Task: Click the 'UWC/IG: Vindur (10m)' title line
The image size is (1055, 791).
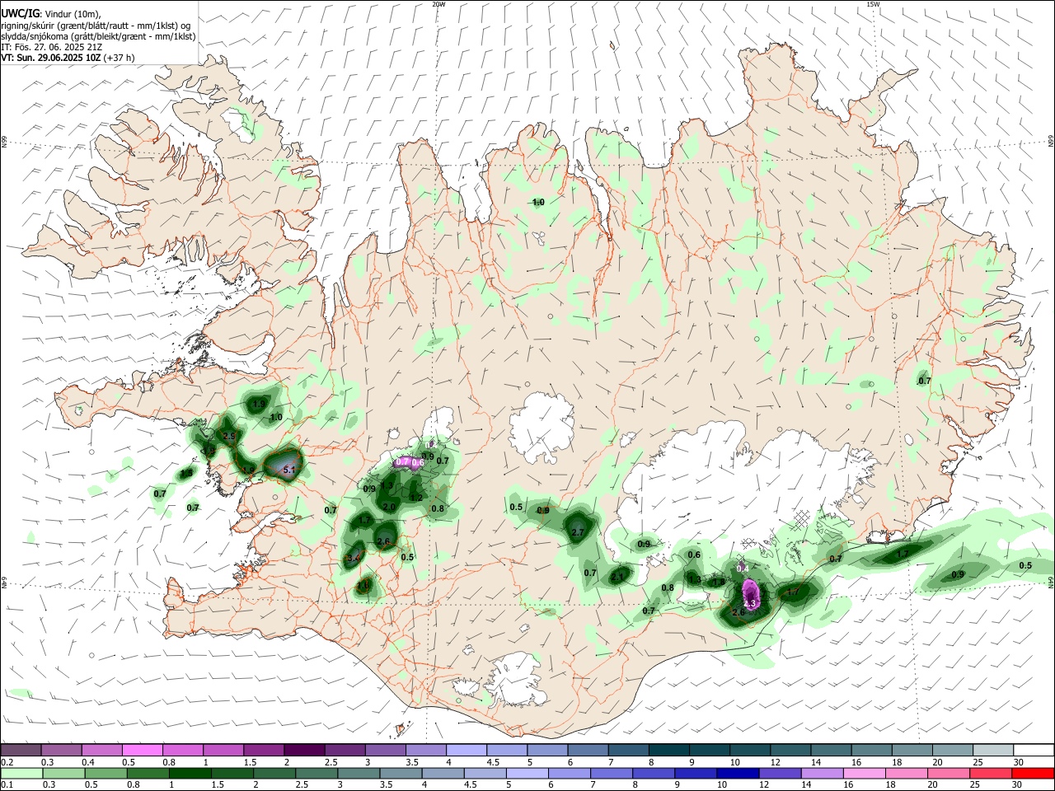Action: [51, 14]
